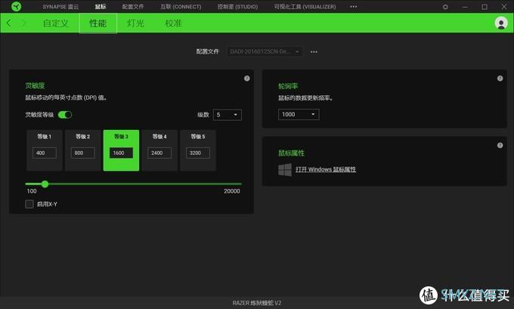Show help for the 灵敏度 panel
Screen dimensions: 514x309
[247, 79]
